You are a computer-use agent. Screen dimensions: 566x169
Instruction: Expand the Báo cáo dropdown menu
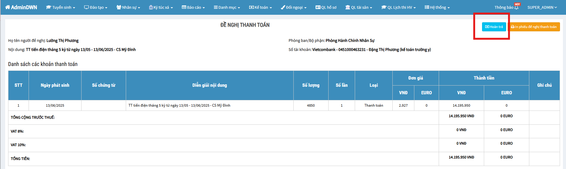(193, 7)
